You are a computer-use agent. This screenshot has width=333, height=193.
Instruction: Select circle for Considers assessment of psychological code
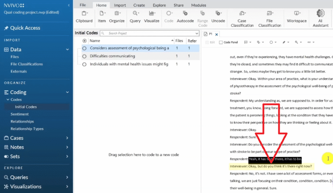point(84,48)
